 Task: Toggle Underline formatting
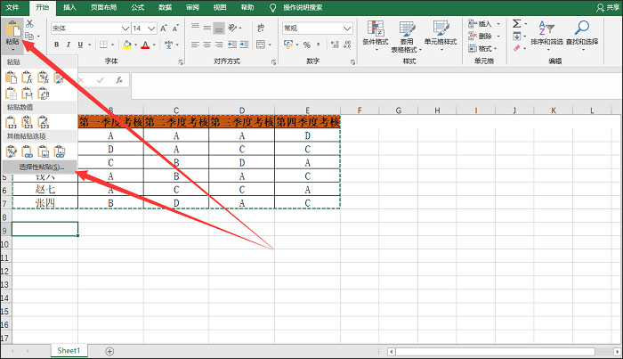(x=80, y=45)
